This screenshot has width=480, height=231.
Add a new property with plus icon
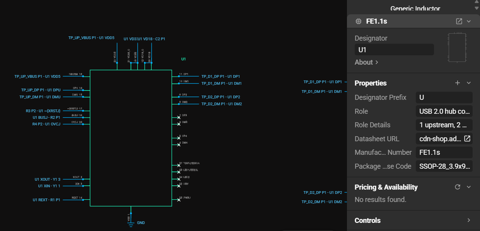[x=458, y=83]
